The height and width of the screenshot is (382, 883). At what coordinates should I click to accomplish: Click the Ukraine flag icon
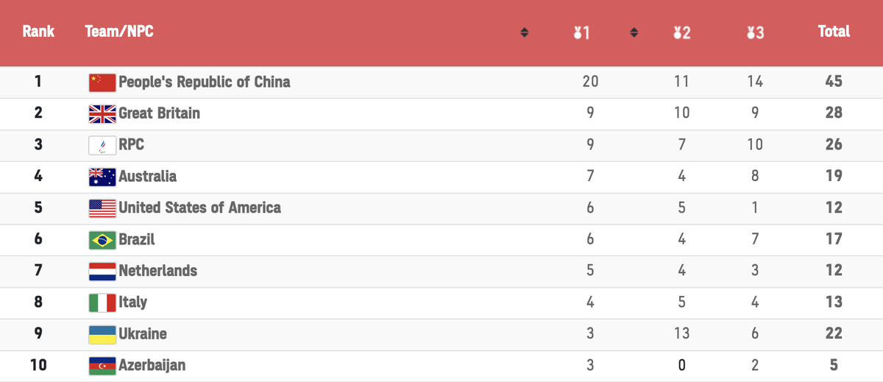coord(102,334)
